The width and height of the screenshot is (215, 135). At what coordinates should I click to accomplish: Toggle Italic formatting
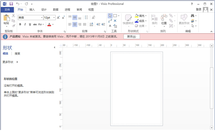pos(25,24)
